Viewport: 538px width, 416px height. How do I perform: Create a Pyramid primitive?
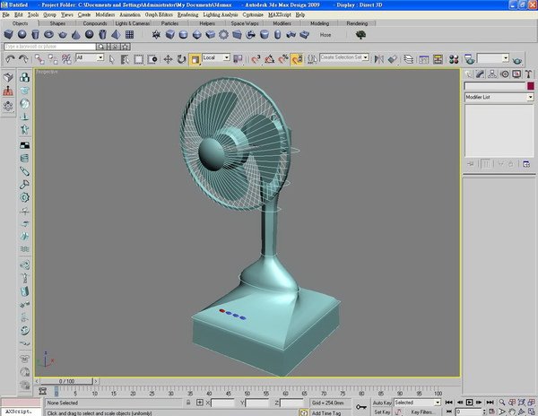tap(116, 34)
